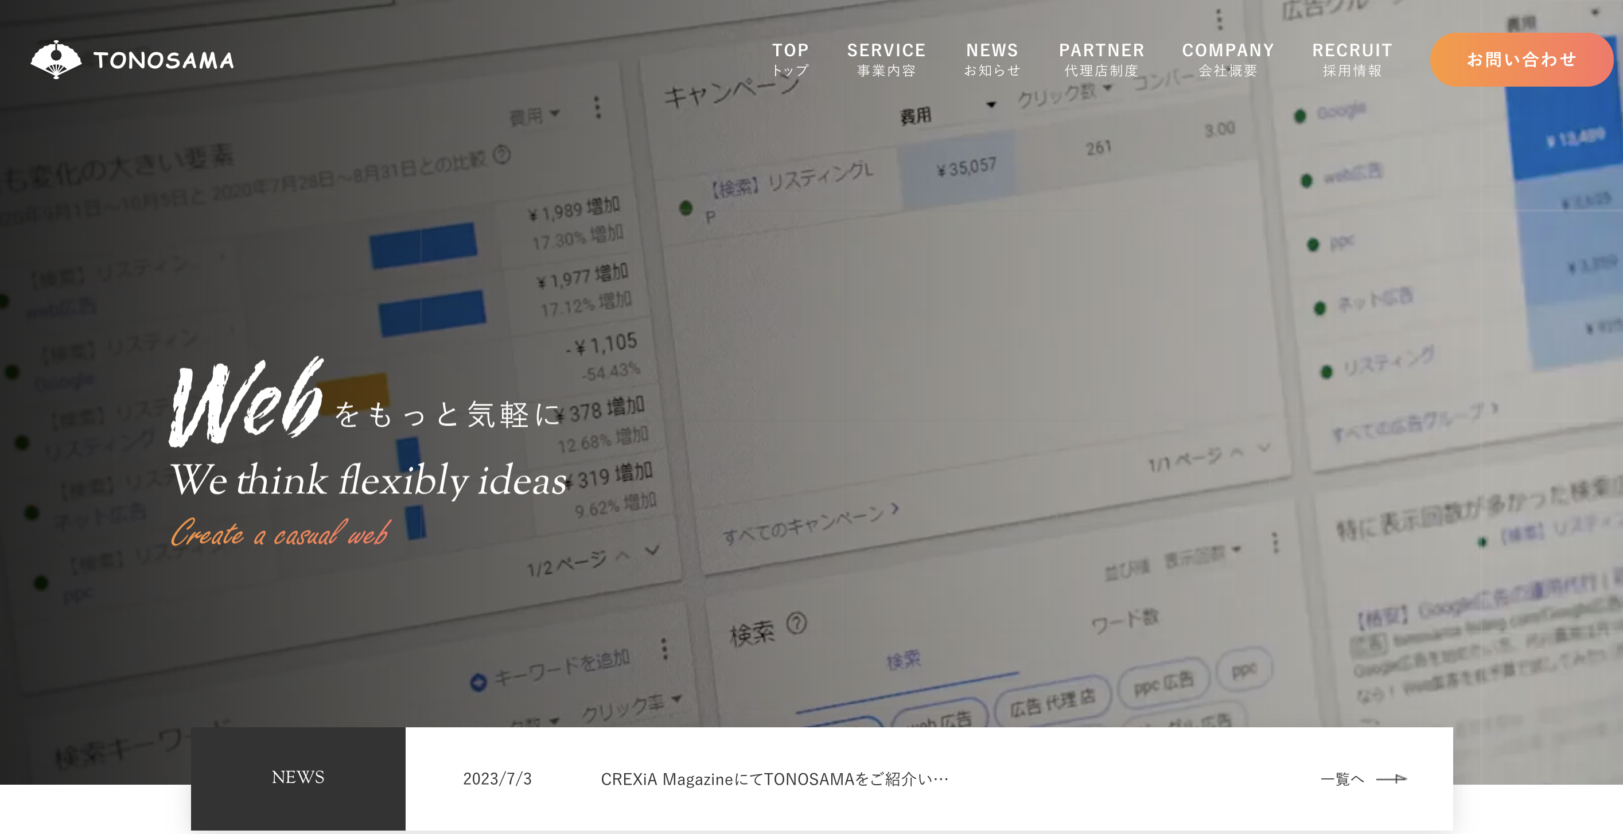Image resolution: width=1623 pixels, height=834 pixels.
Task: Go to the PARTNER 代理店制度 page
Action: pyautogui.click(x=1101, y=59)
